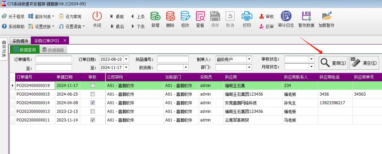This screenshot has width=382, height=154.
Task: Click the 查询(S) search button
Action: [x=334, y=63]
